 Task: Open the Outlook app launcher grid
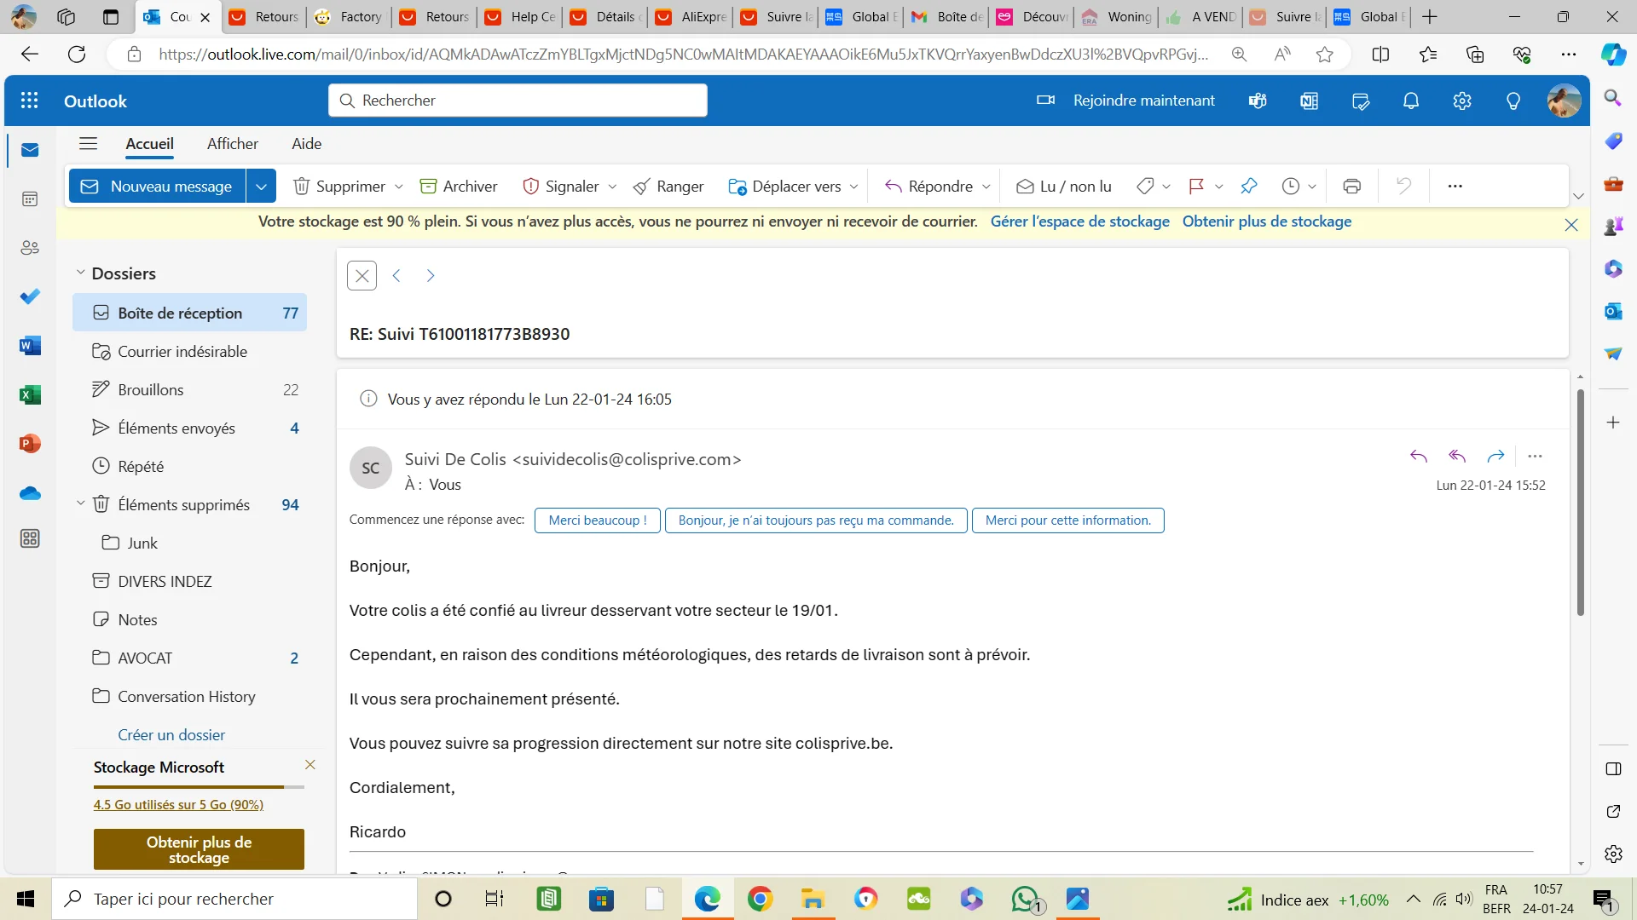tap(29, 101)
